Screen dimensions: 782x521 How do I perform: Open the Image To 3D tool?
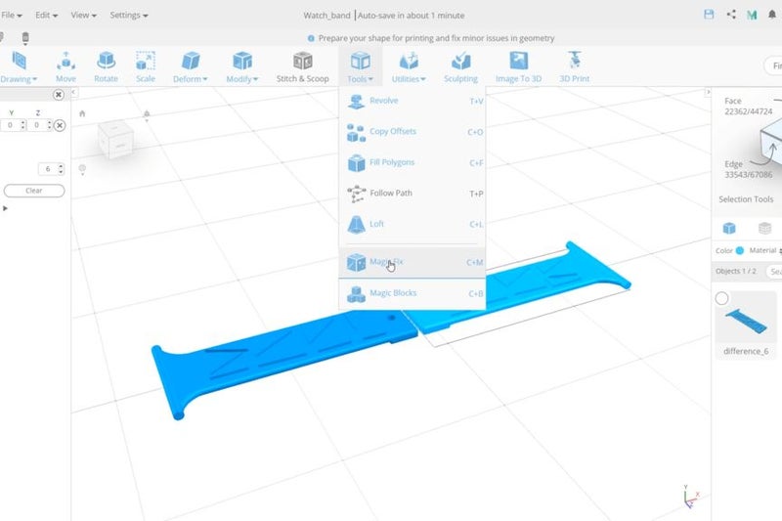518,65
